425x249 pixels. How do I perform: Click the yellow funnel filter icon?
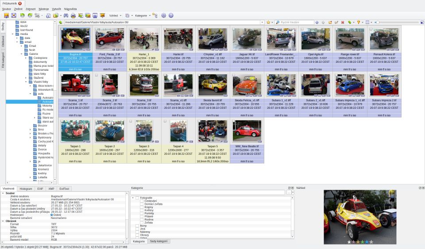tap(358, 22)
